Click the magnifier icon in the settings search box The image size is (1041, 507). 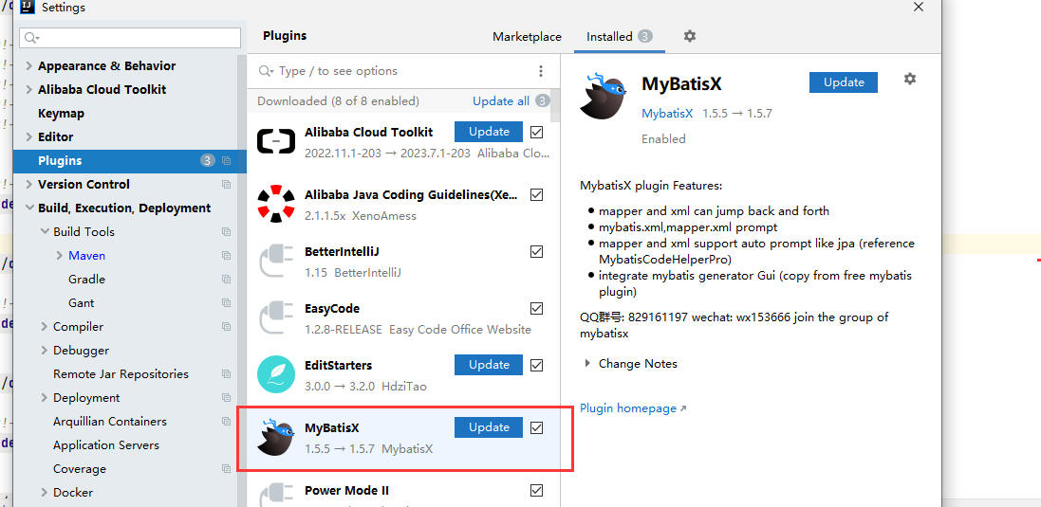pos(32,38)
